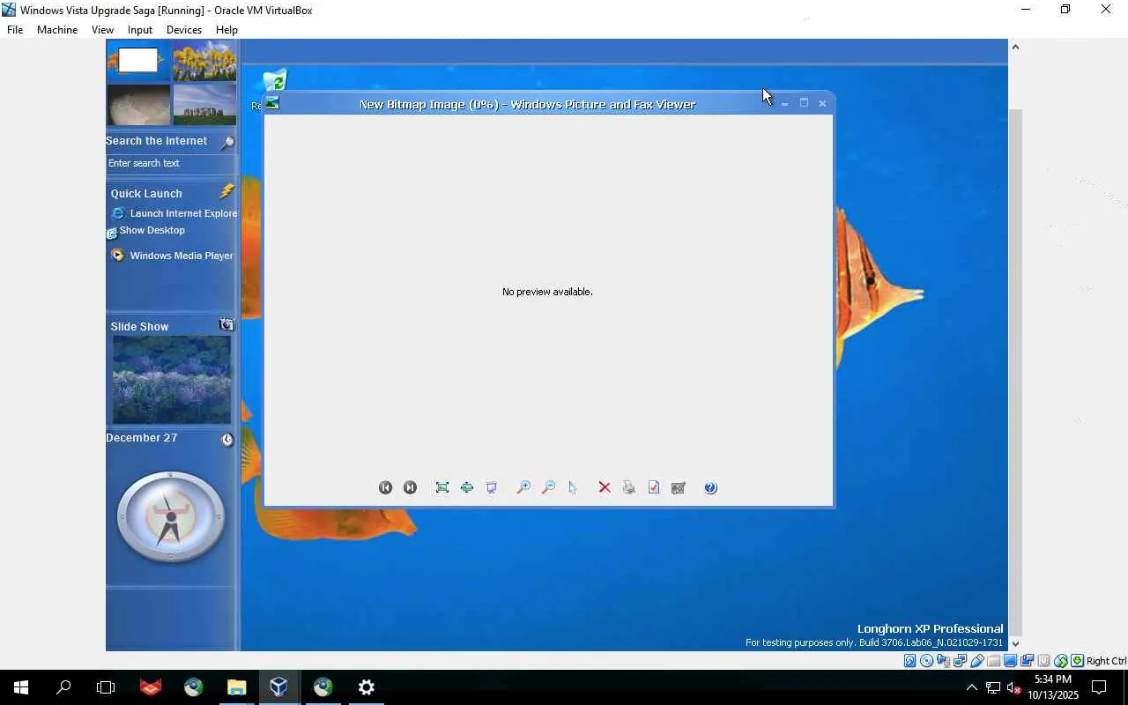
Task: Click the hard disk activity indicator
Action: click(910, 661)
